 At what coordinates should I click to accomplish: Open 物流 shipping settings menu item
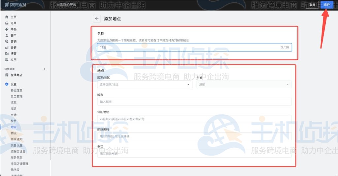14,133
